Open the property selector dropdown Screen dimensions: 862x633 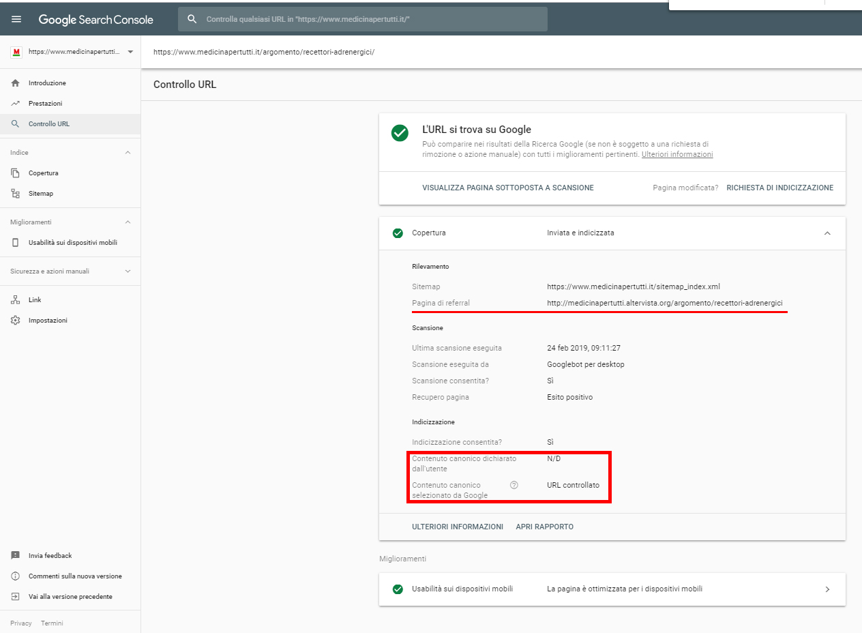[130, 52]
